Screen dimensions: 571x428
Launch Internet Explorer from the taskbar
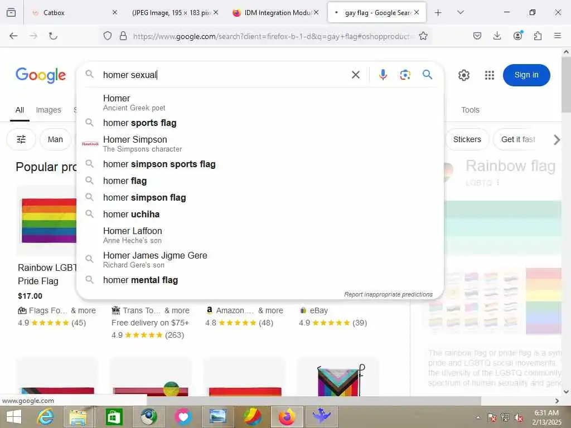click(46, 417)
